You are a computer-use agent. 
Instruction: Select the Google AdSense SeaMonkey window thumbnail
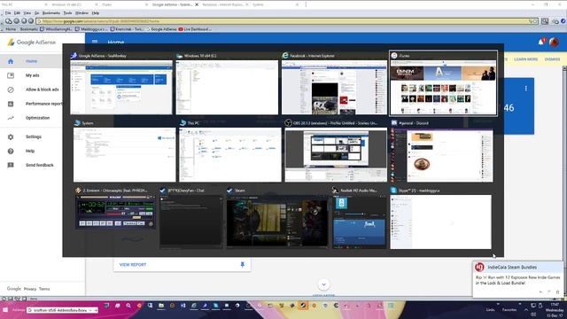[x=121, y=88]
